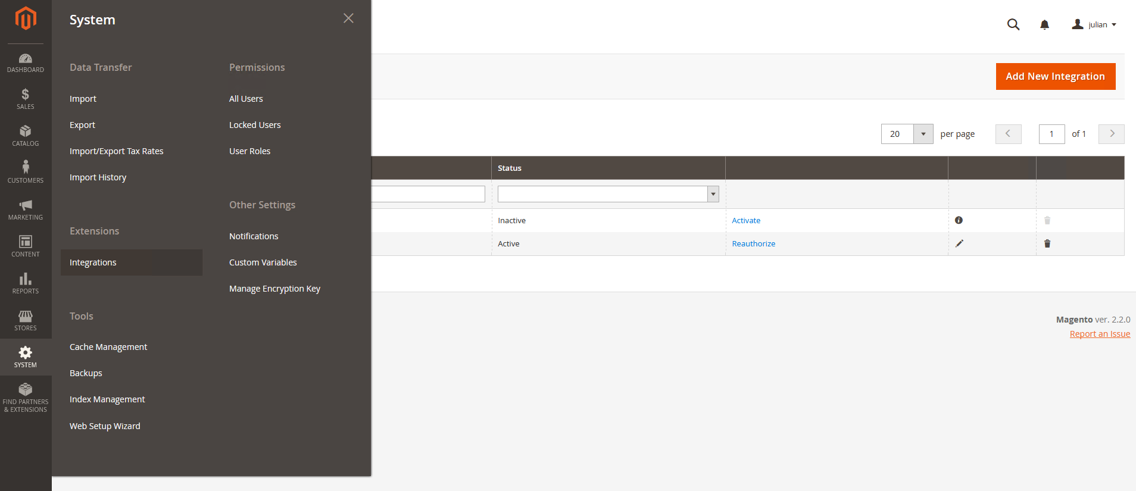Delete the Active integration via trash icon
The image size is (1136, 491).
coord(1047,243)
